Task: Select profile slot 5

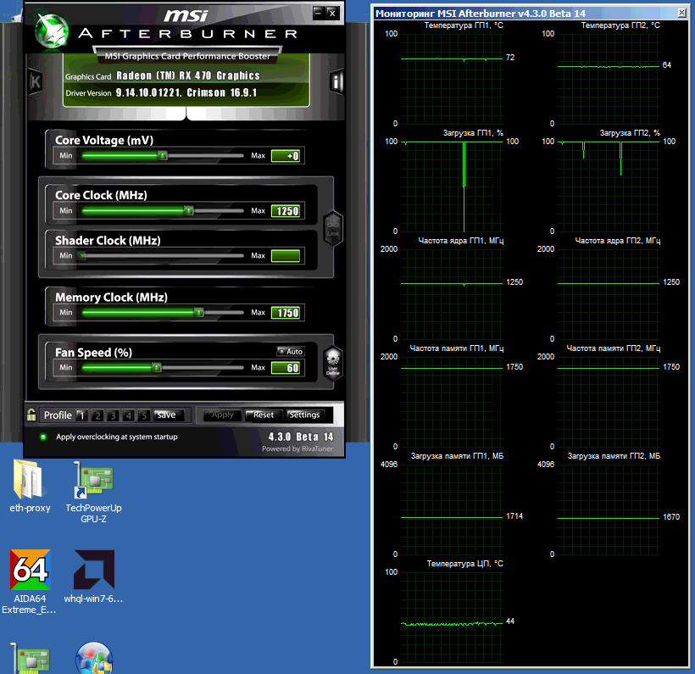Action: (144, 415)
